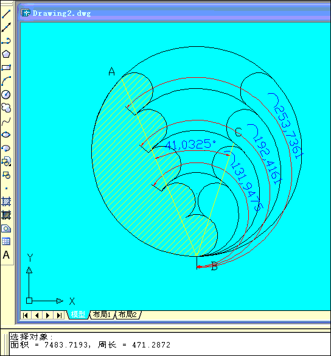
Task: Select the Arc tool
Action: click(6, 81)
